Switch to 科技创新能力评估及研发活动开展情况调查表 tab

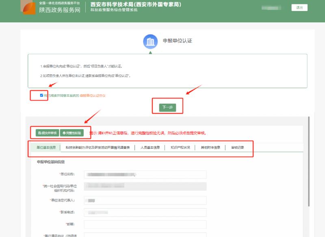click(97, 148)
